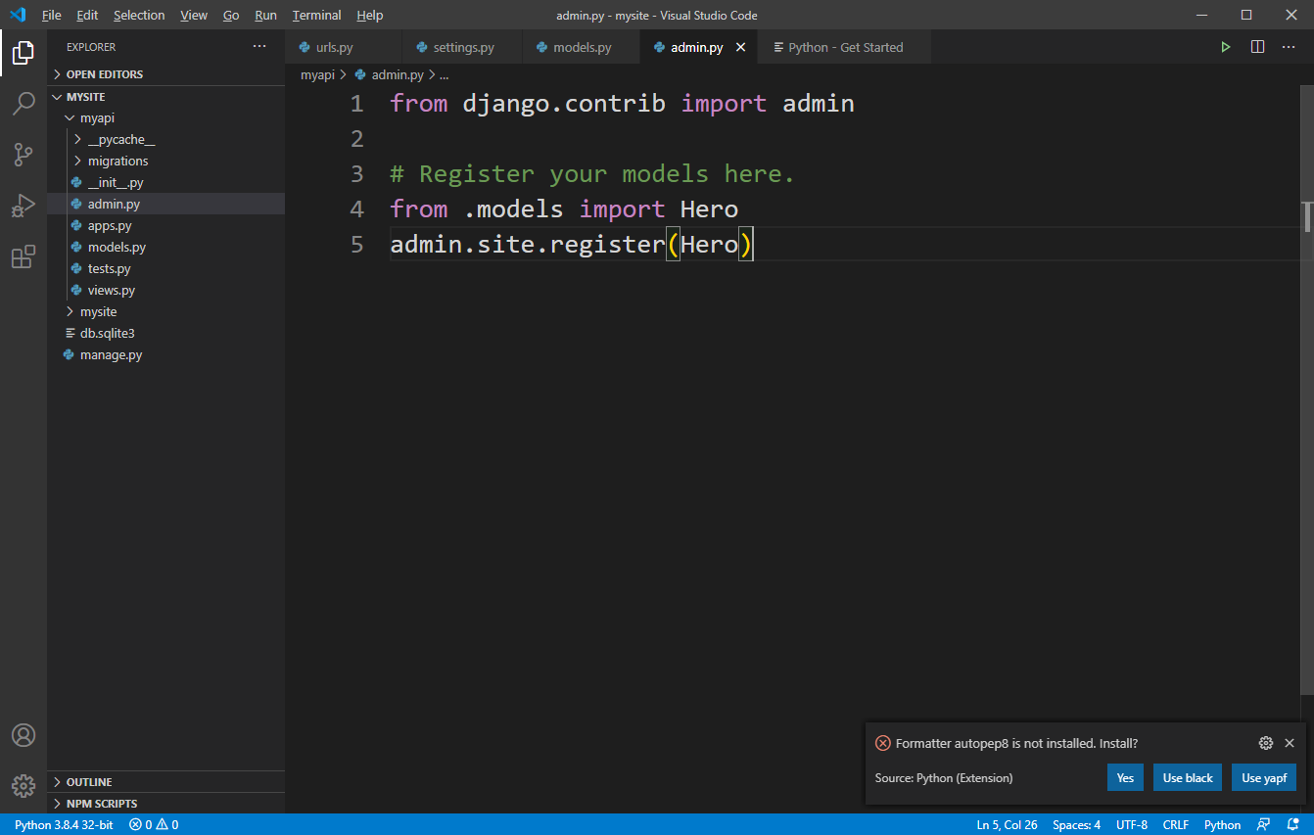Click Yes to install autopep8
Screen dimensions: 1314x835
(x=1125, y=777)
